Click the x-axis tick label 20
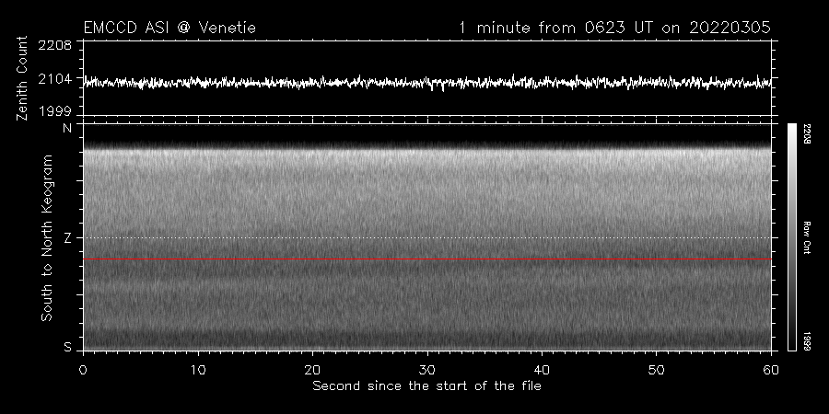 tap(312, 370)
